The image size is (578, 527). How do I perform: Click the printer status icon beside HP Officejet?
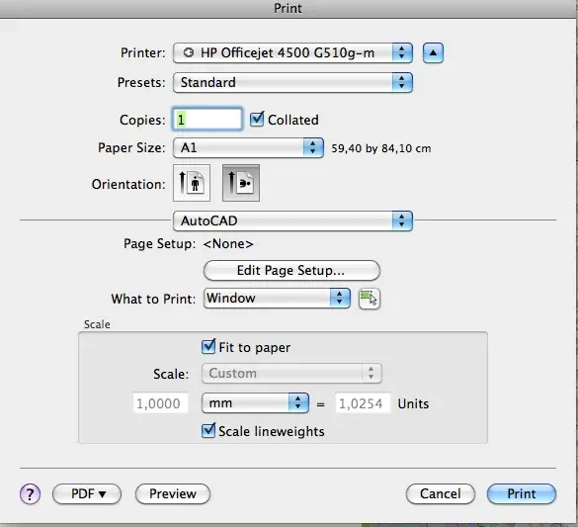(189, 52)
